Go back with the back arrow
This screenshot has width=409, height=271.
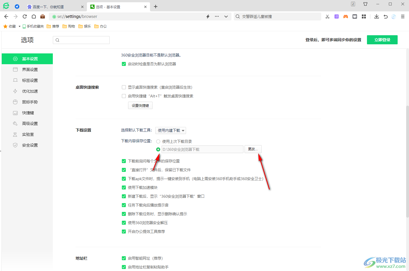pyautogui.click(x=6, y=16)
